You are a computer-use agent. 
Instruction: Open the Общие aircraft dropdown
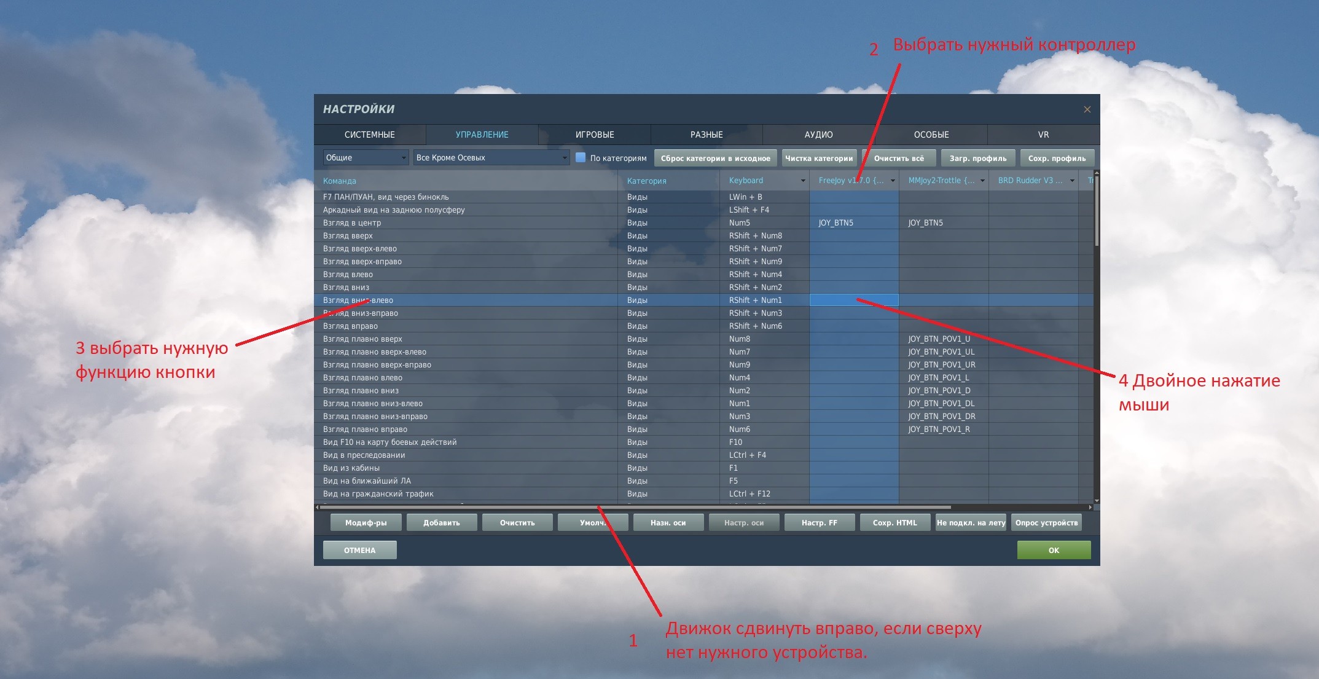(366, 158)
